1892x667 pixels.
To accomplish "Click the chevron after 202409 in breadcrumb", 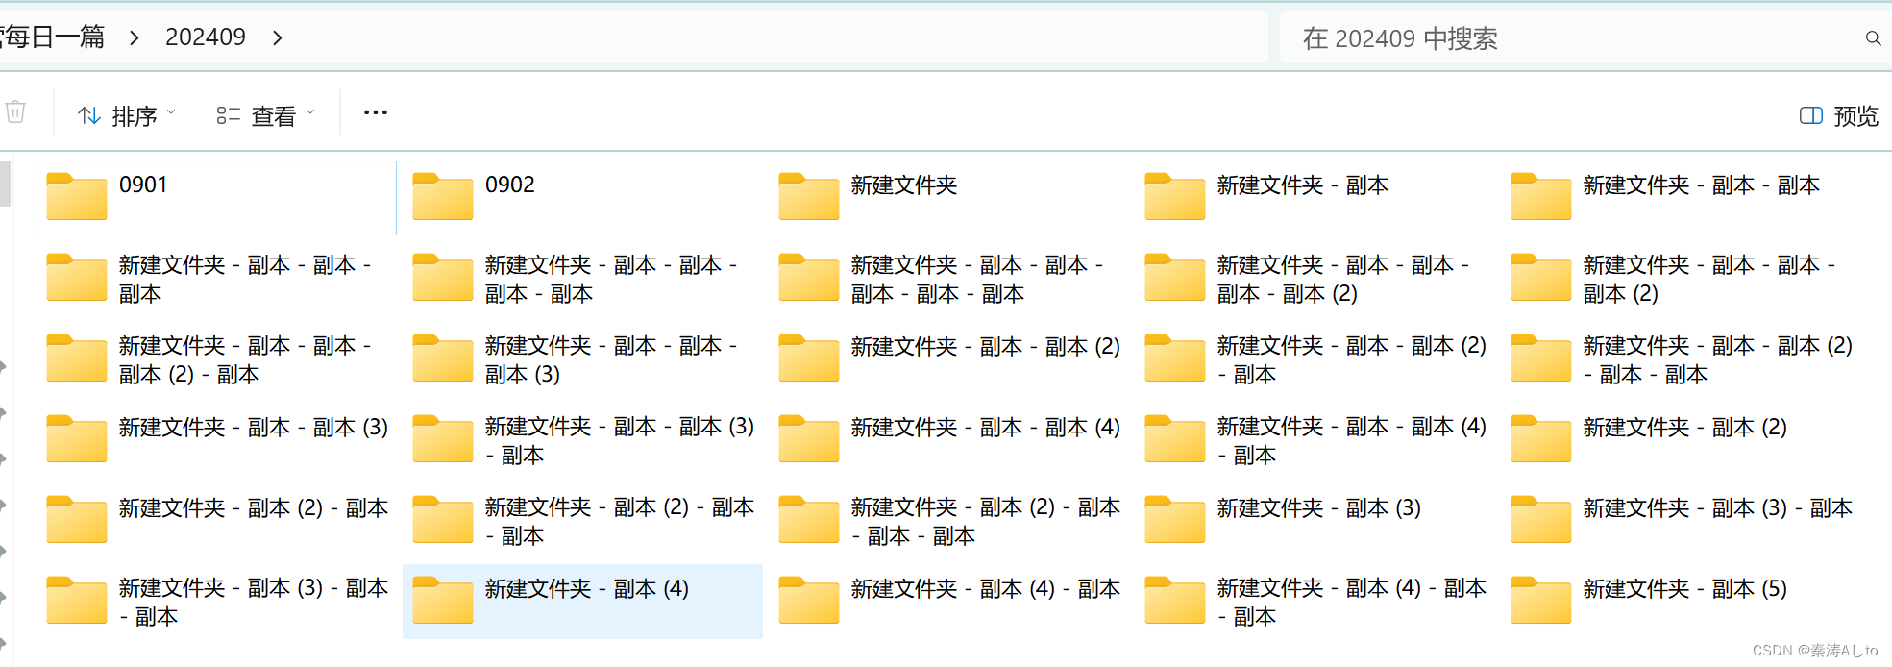I will (277, 37).
